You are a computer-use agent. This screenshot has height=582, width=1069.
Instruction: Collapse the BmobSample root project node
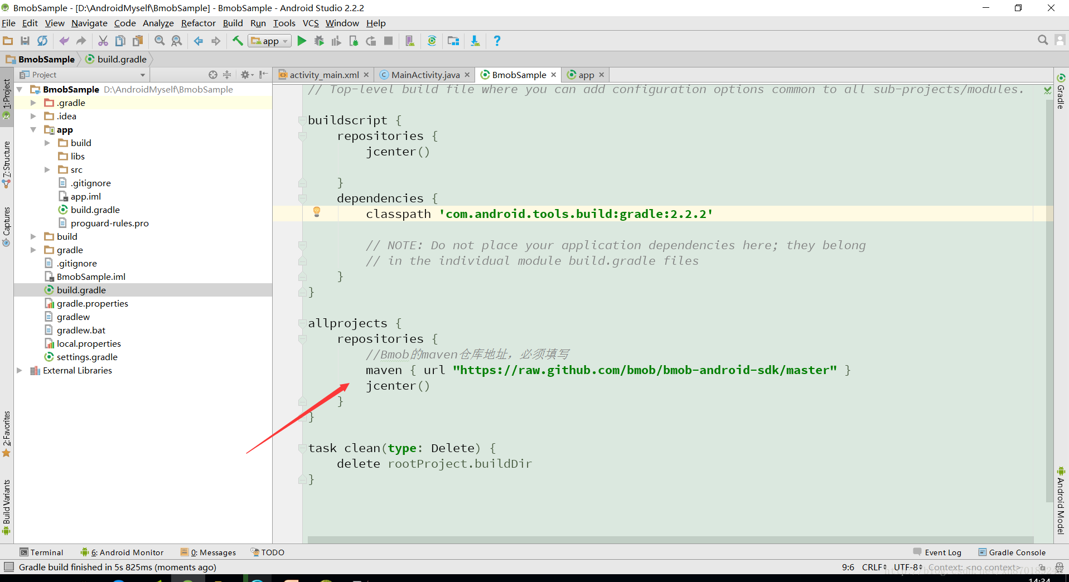coord(19,89)
